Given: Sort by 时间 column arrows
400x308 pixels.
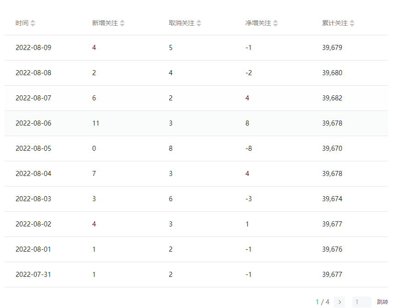Looking at the screenshot, I should 33,23.
